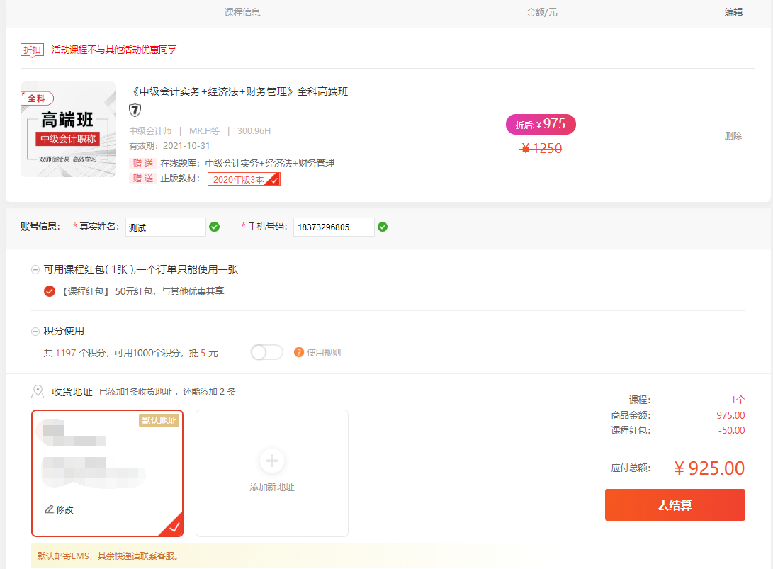Viewport: 773px width, 569px height.
Task: Select the 2020年版3本 textbook option
Action: click(243, 179)
